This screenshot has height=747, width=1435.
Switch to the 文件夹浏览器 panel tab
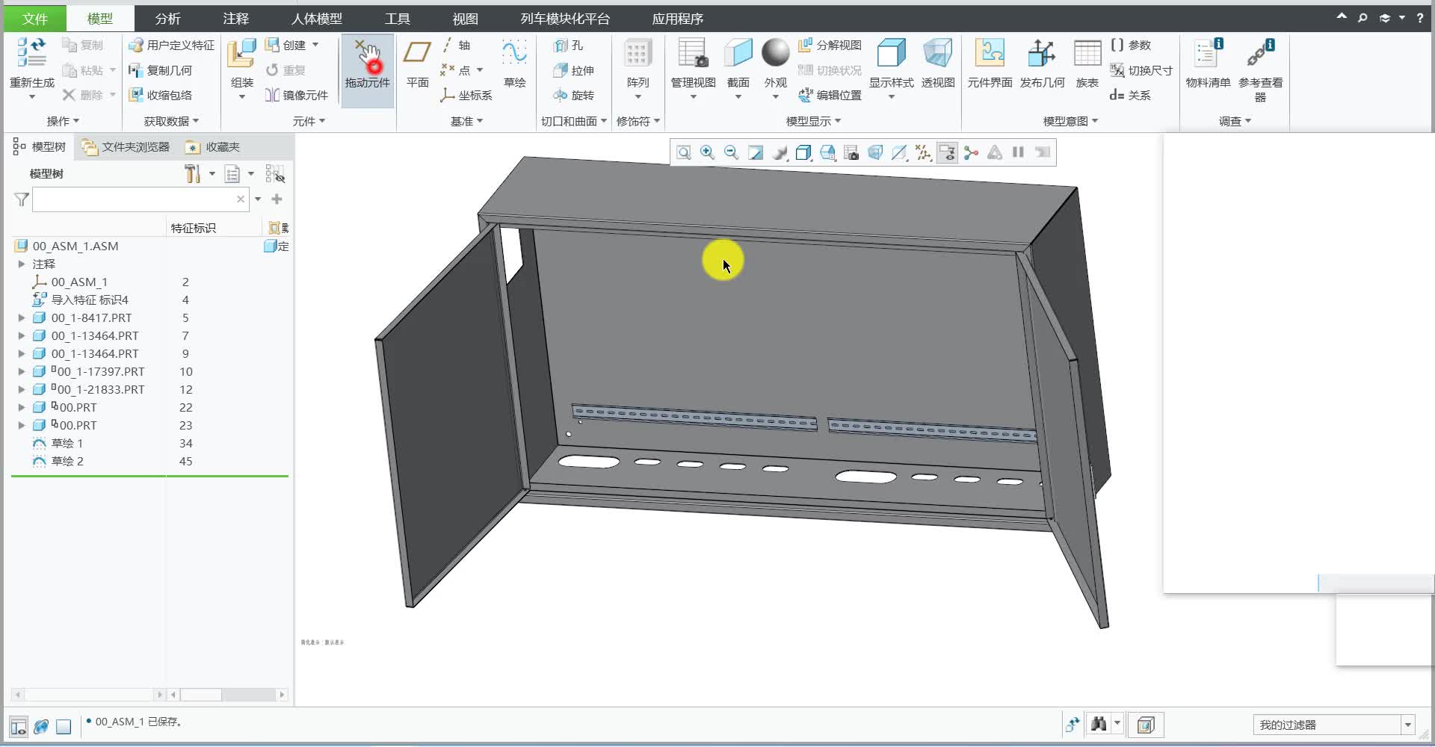tap(126, 147)
